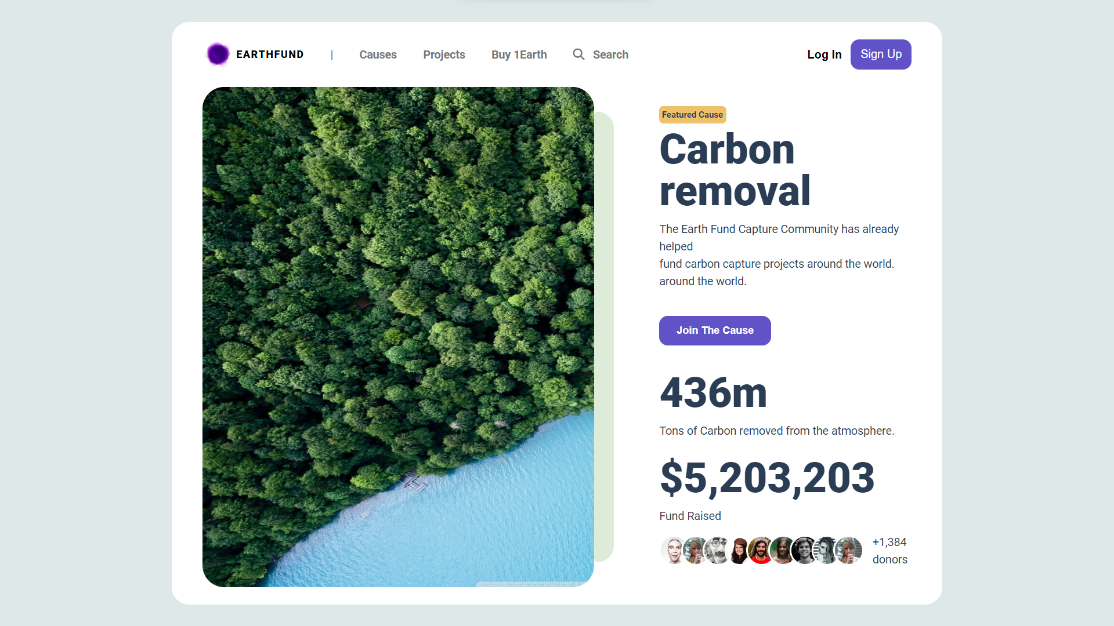The width and height of the screenshot is (1114, 626).
Task: Click the purple EarthFund logo icon
Action: point(218,54)
